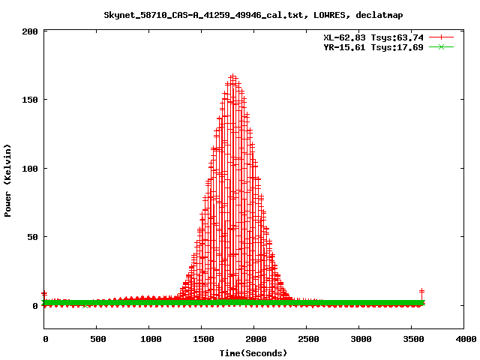480x360 pixels.
Task: Click the 2000 x-axis tick label
Action: coord(256,339)
